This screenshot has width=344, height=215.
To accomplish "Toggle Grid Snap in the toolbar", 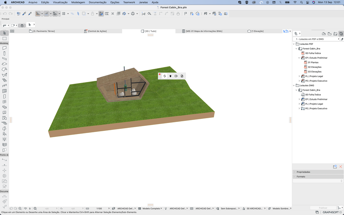I will tap(64, 13).
